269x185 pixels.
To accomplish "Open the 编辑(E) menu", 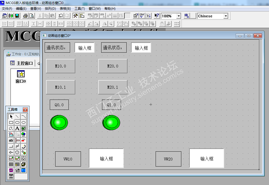I will (21, 9).
